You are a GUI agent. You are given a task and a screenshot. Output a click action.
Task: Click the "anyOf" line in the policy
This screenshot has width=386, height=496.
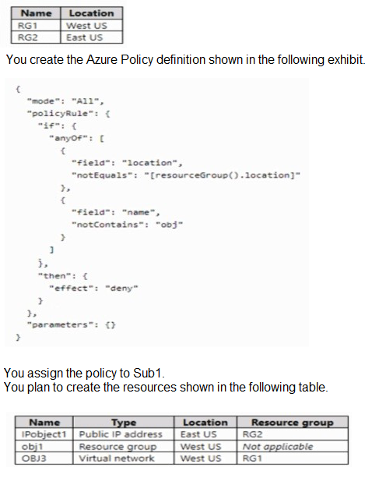(x=77, y=138)
